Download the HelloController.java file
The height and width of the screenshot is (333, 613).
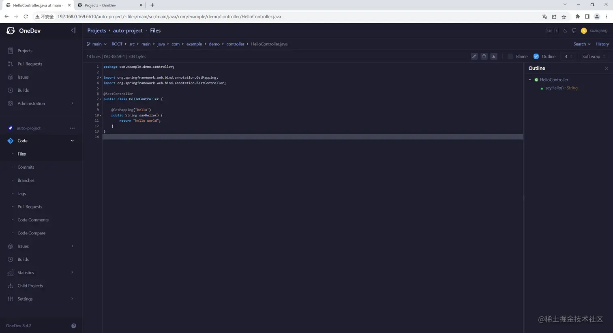[x=493, y=56]
